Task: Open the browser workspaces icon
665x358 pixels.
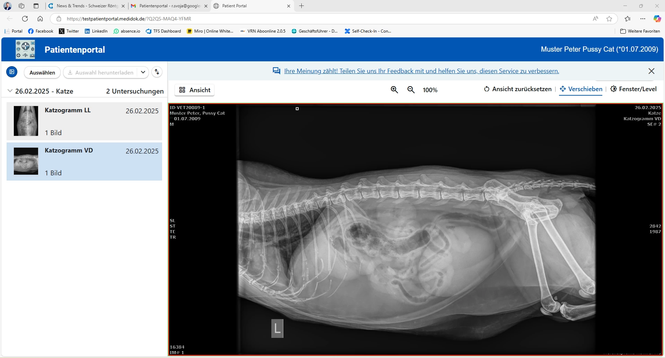Action: click(x=21, y=6)
